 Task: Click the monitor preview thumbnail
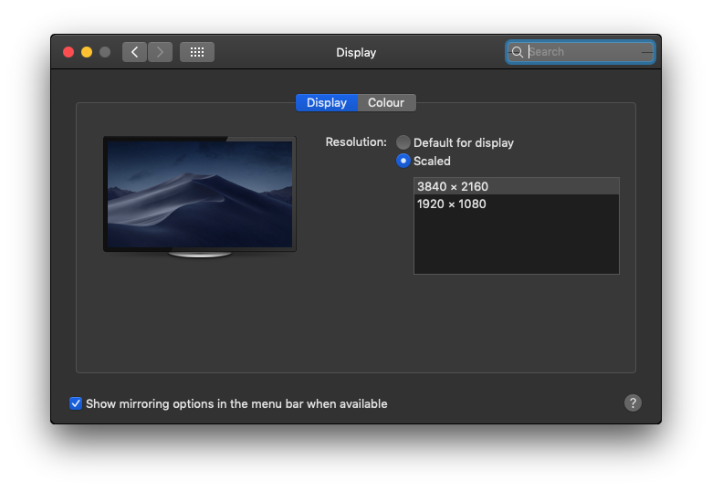[200, 193]
